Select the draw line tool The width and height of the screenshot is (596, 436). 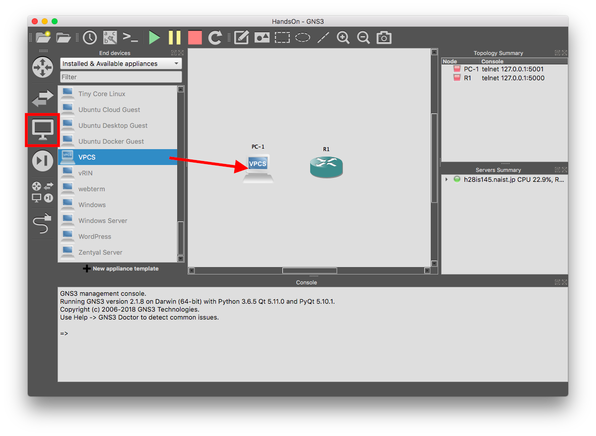(323, 38)
